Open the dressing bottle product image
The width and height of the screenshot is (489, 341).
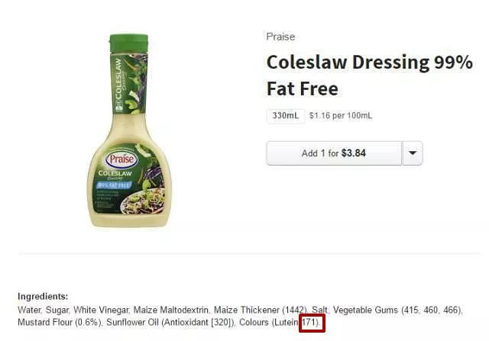click(x=129, y=130)
